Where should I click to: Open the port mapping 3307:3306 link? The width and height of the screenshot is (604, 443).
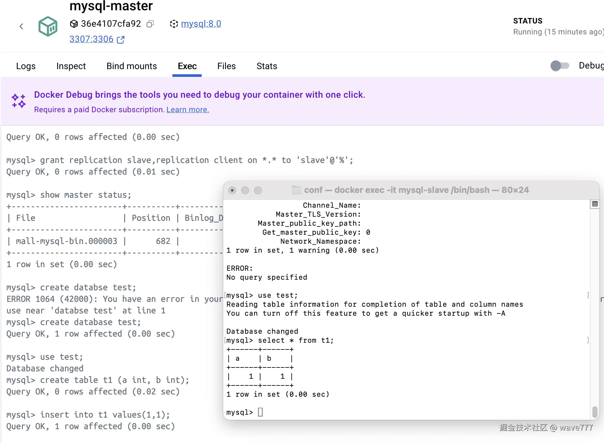tap(91, 39)
